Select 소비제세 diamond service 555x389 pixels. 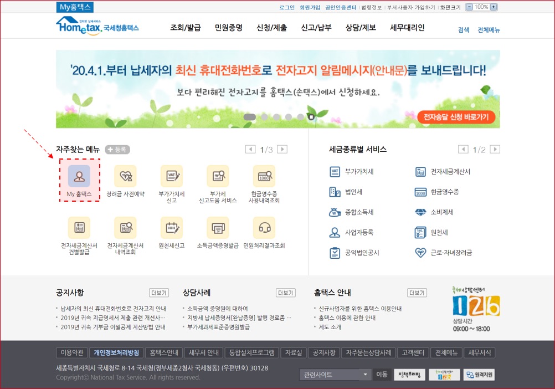(434, 212)
